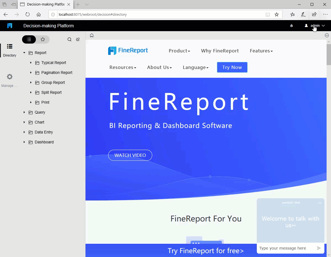Click the home icon on the breadcrumb bar

tap(92, 35)
